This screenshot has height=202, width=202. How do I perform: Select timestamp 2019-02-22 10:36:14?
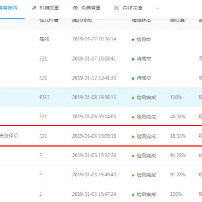coord(94,39)
